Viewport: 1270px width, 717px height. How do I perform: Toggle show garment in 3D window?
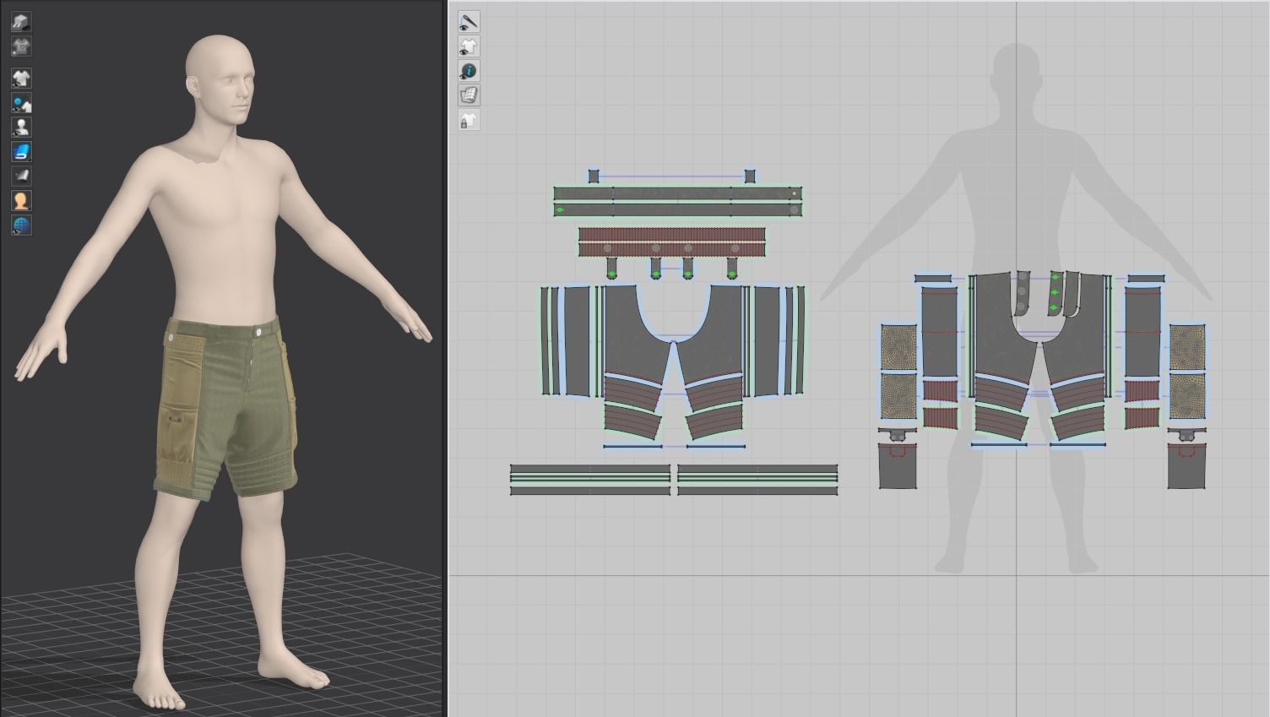21,79
